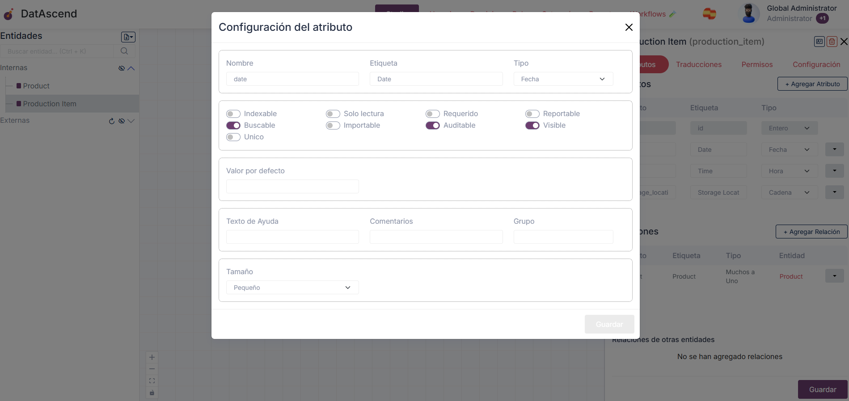Screen dimensions: 849x401
Task: Enable the Unico switch
Action: point(233,137)
